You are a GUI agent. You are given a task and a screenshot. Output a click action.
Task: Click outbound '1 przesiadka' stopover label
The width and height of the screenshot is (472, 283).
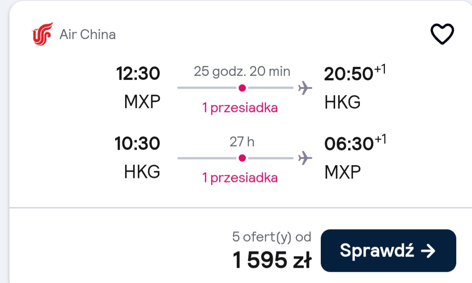240,108
